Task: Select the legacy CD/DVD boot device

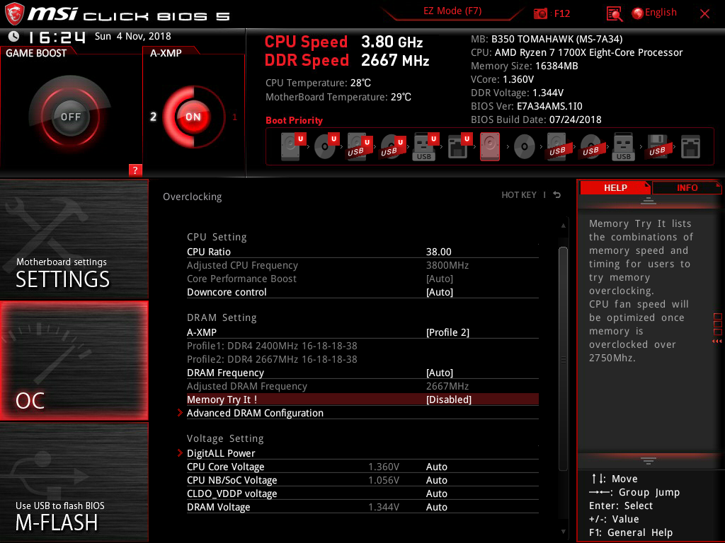Action: click(x=524, y=147)
